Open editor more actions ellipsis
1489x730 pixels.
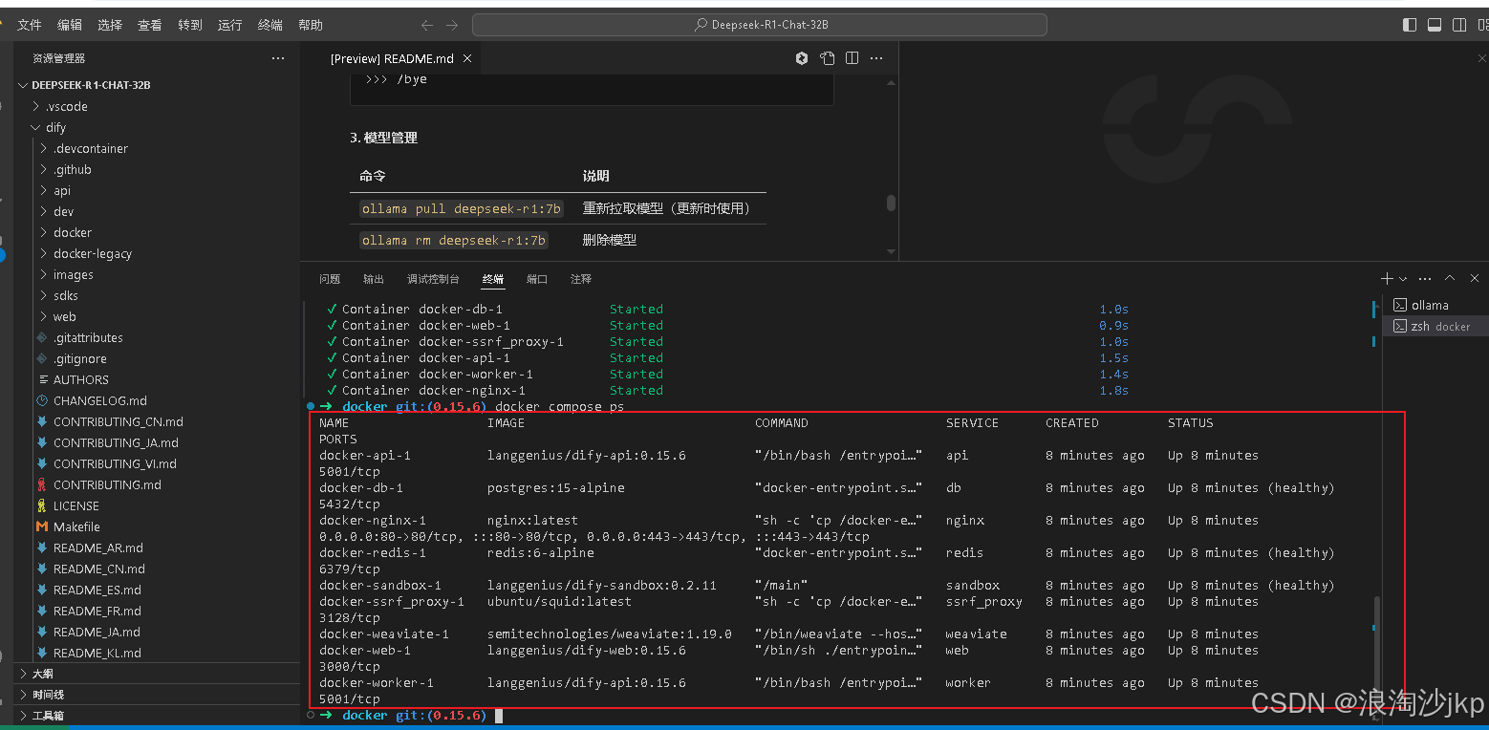(x=876, y=58)
